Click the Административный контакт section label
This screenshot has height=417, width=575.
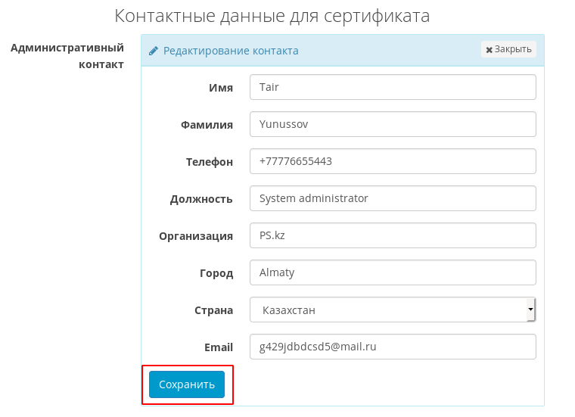point(67,56)
